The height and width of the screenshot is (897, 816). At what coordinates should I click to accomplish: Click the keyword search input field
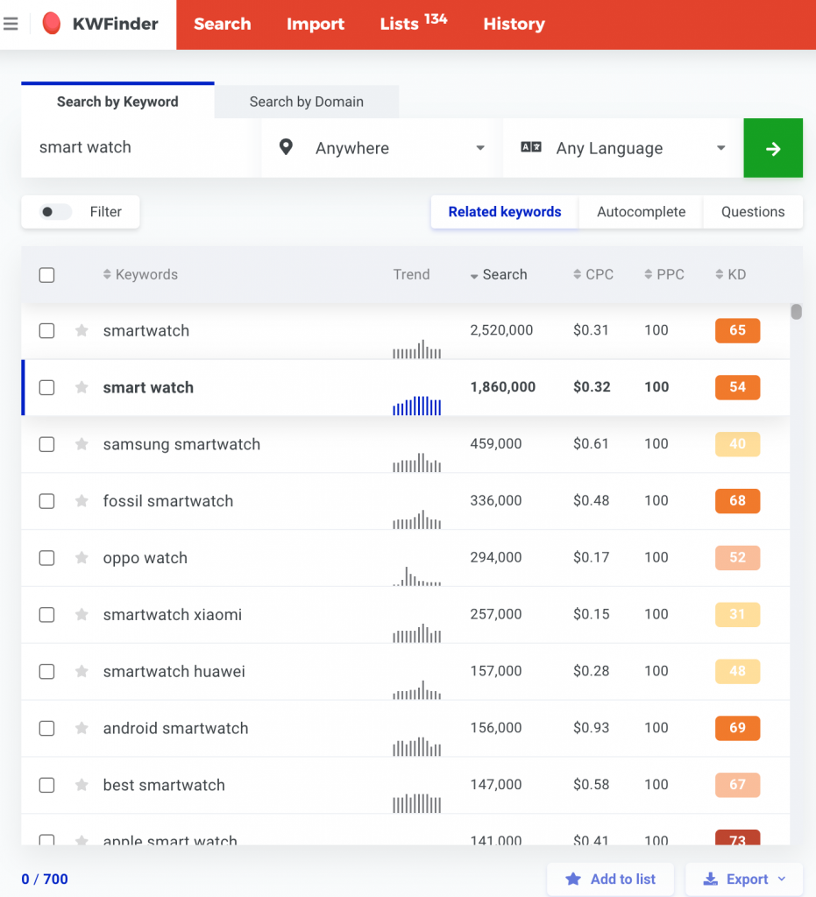[x=141, y=147]
